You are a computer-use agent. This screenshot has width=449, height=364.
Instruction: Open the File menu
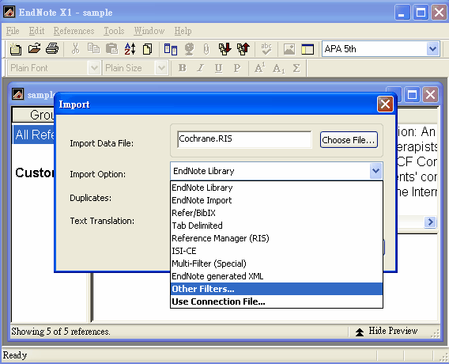click(13, 31)
